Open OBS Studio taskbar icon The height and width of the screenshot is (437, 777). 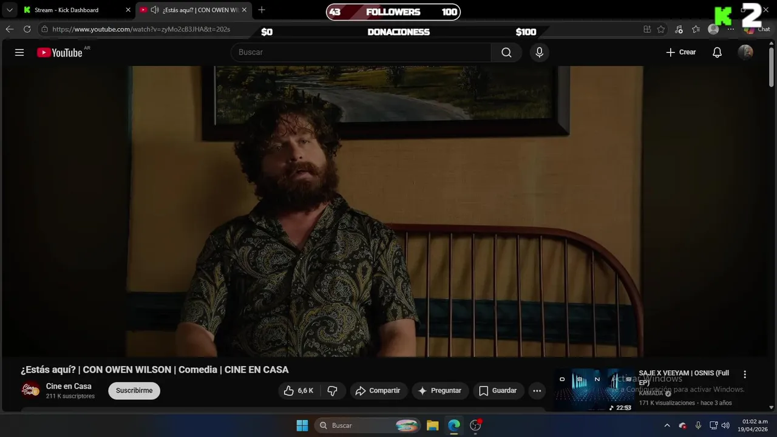pos(476,425)
